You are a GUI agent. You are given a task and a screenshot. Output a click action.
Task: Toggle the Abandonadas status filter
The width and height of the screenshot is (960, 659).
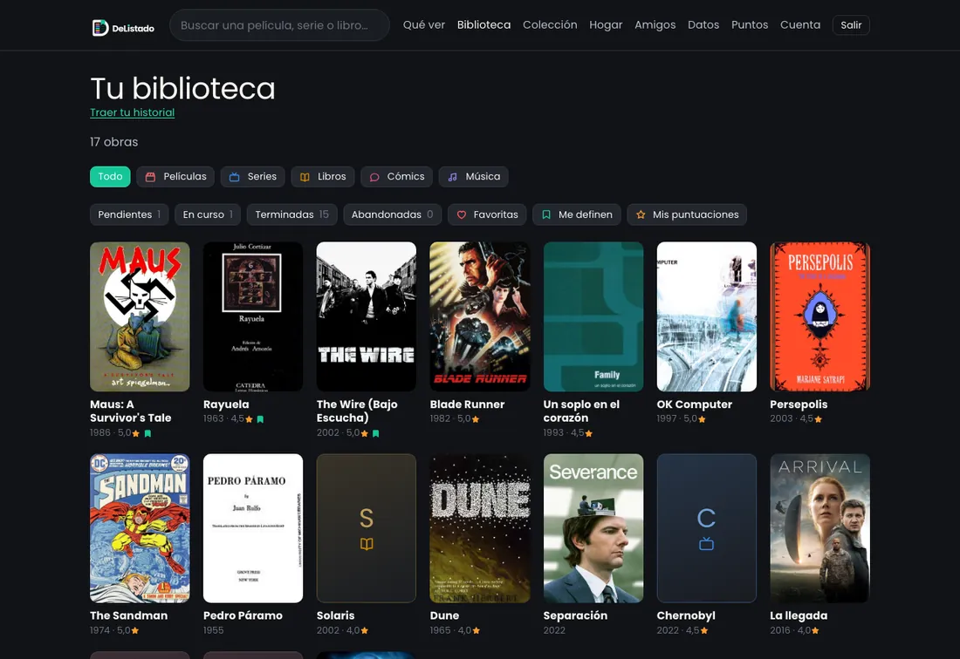393,214
